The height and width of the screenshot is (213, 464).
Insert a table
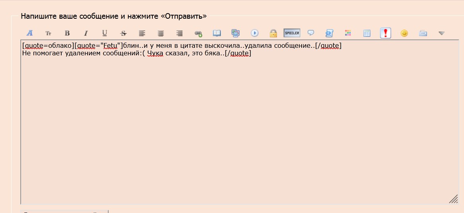367,33
